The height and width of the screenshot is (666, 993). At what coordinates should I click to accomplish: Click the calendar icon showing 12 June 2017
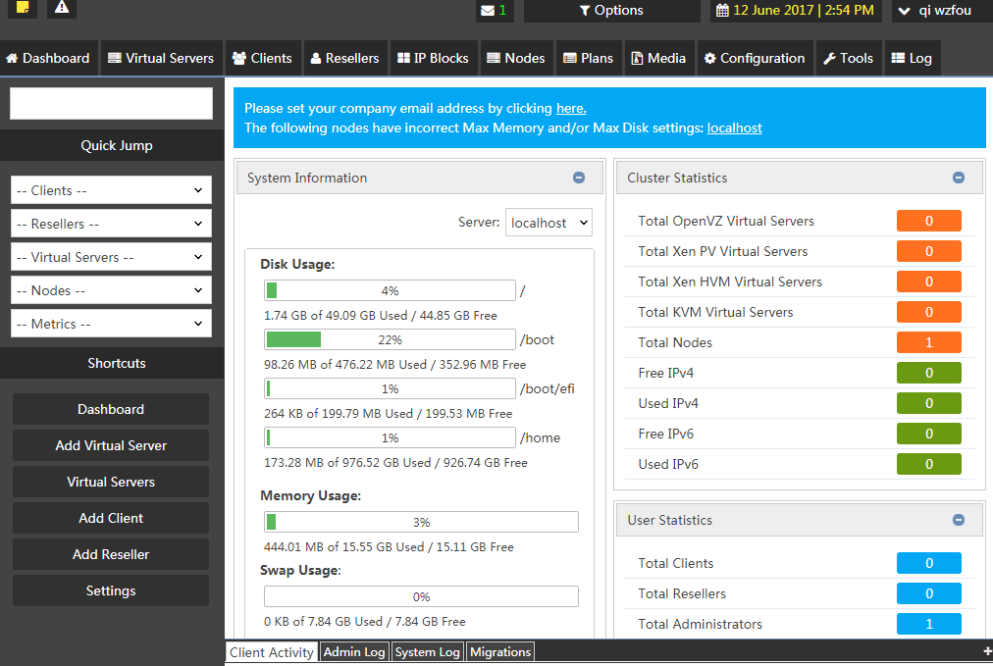point(720,11)
